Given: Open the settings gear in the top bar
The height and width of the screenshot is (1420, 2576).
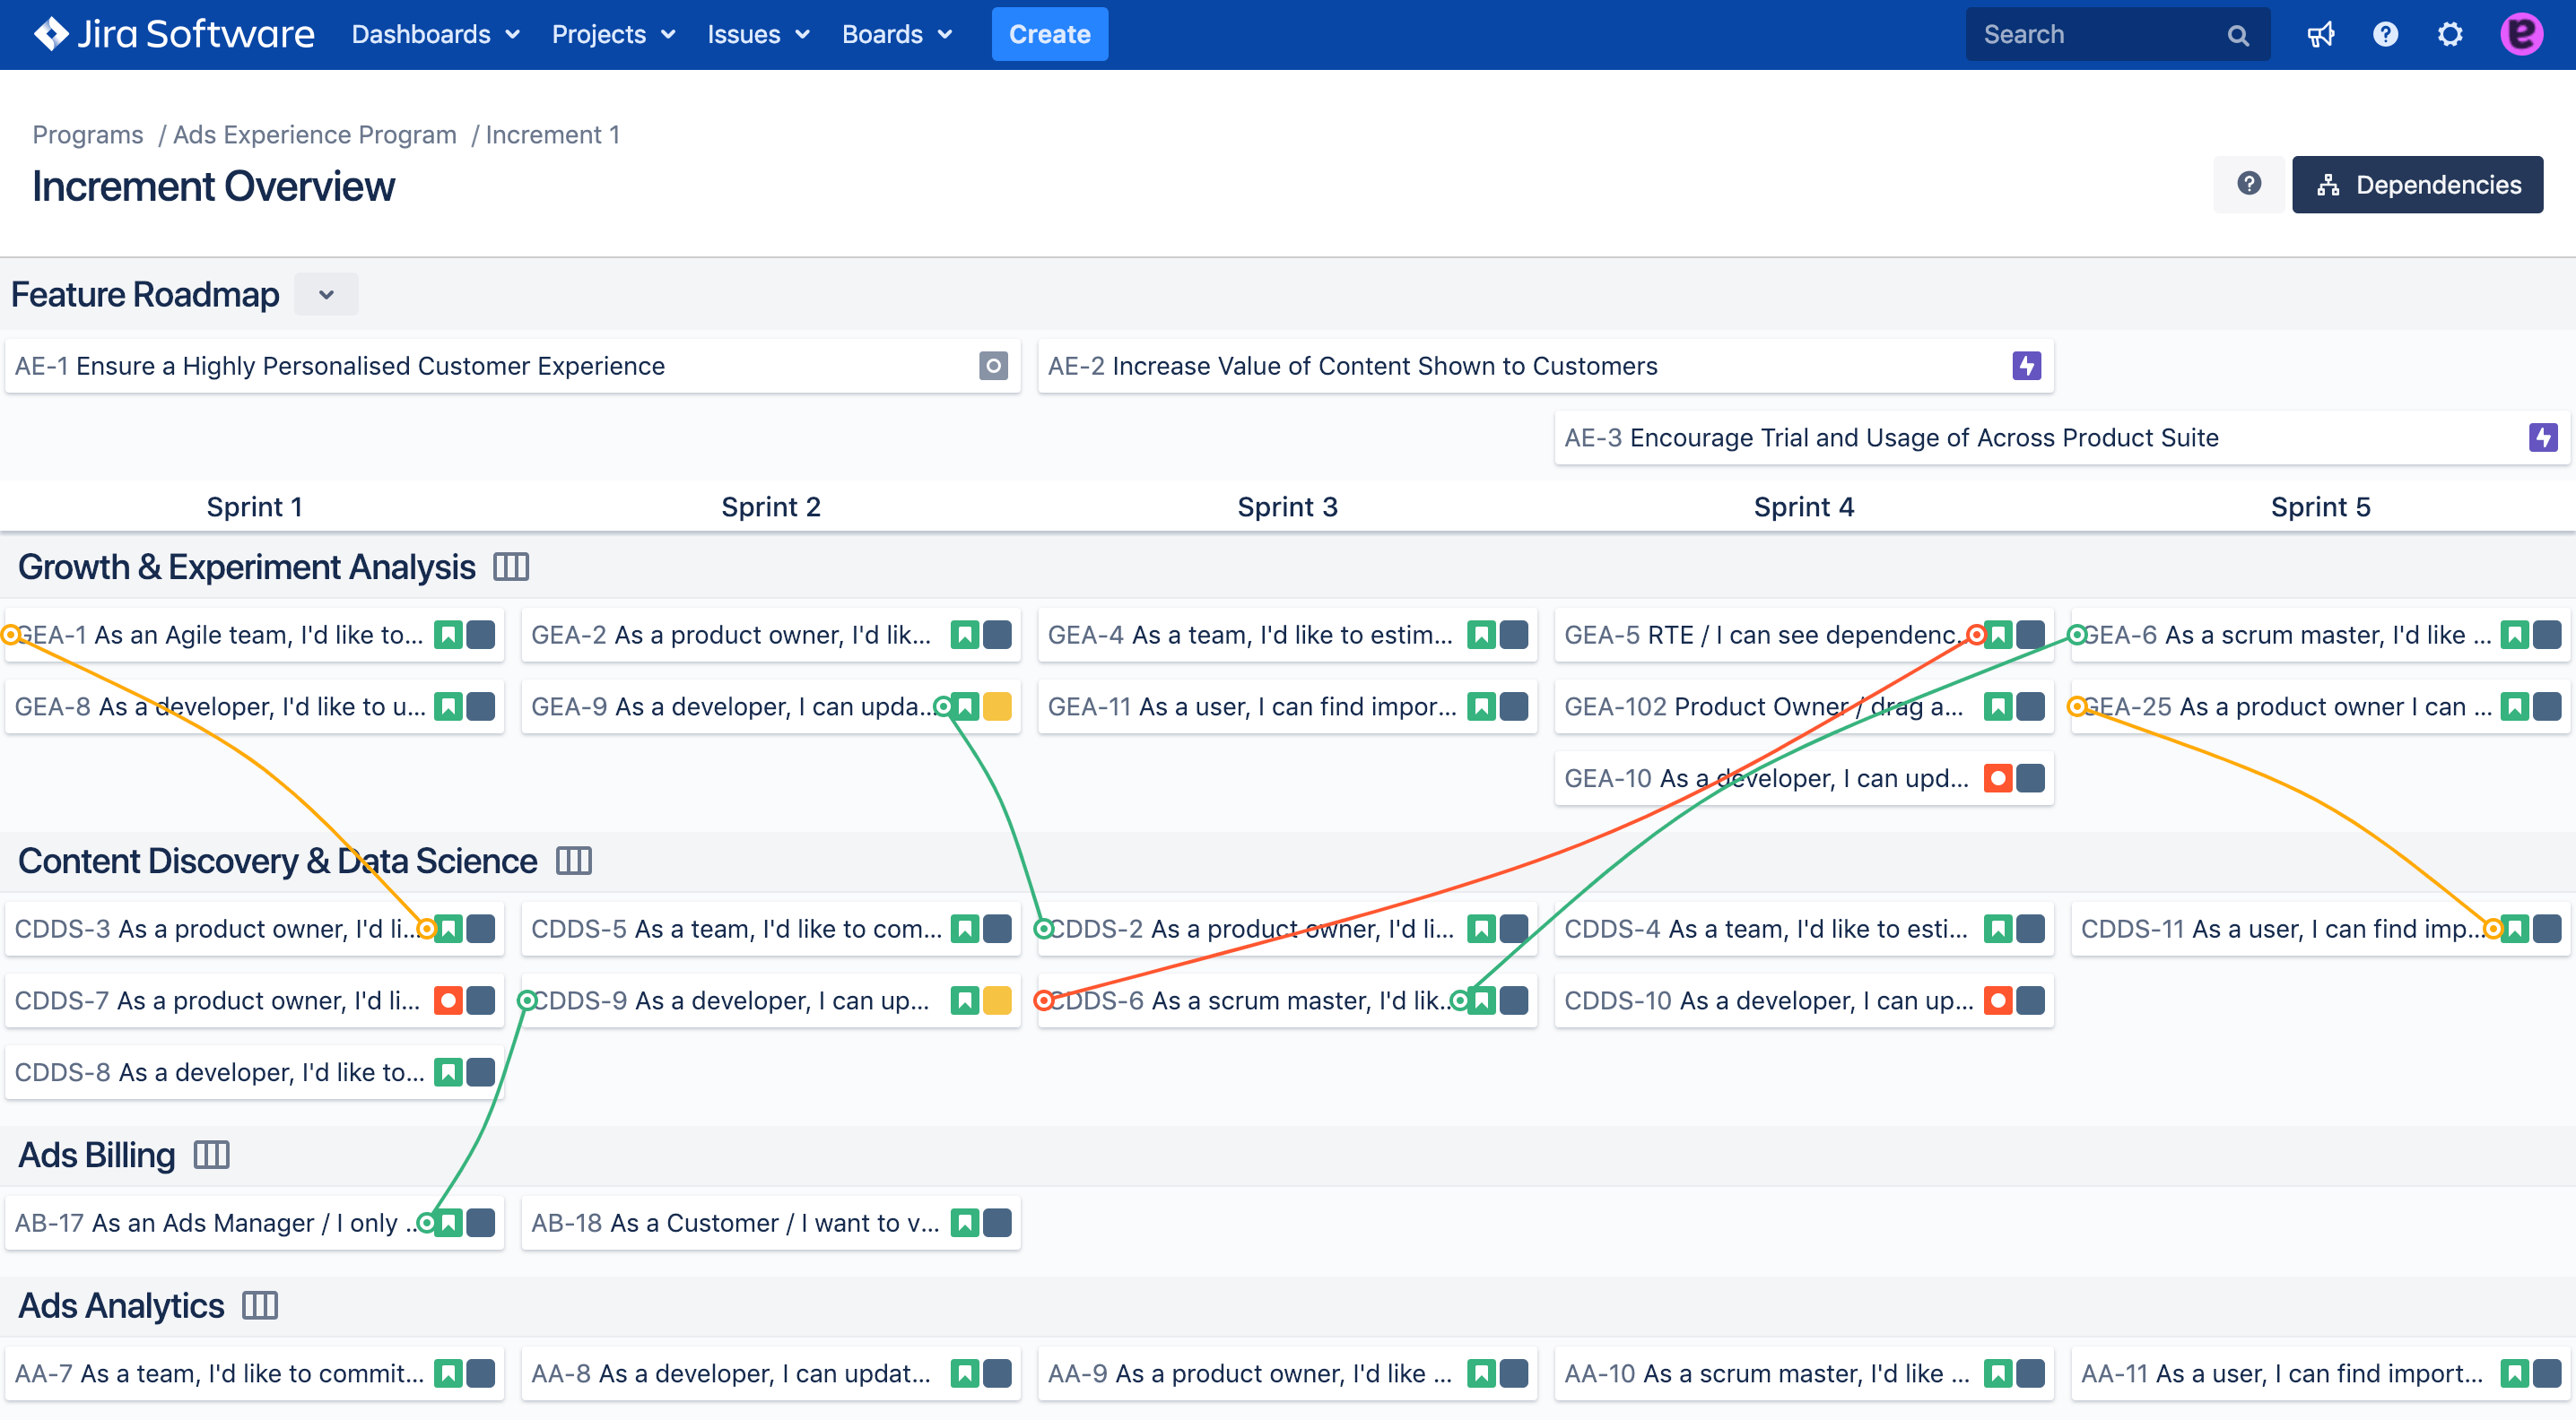Looking at the screenshot, I should pyautogui.click(x=2449, y=33).
